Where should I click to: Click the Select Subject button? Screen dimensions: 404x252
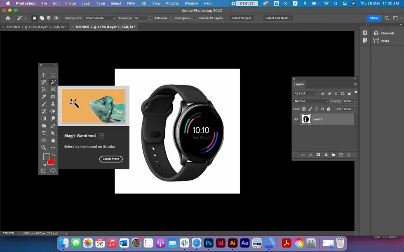click(241, 18)
